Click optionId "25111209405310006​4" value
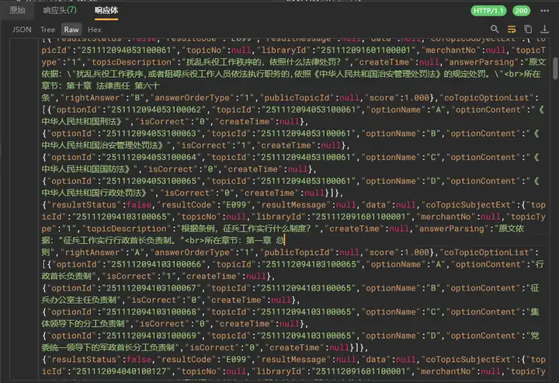 [x=151, y=157]
